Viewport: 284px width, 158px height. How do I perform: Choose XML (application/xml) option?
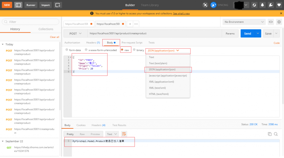(168, 82)
